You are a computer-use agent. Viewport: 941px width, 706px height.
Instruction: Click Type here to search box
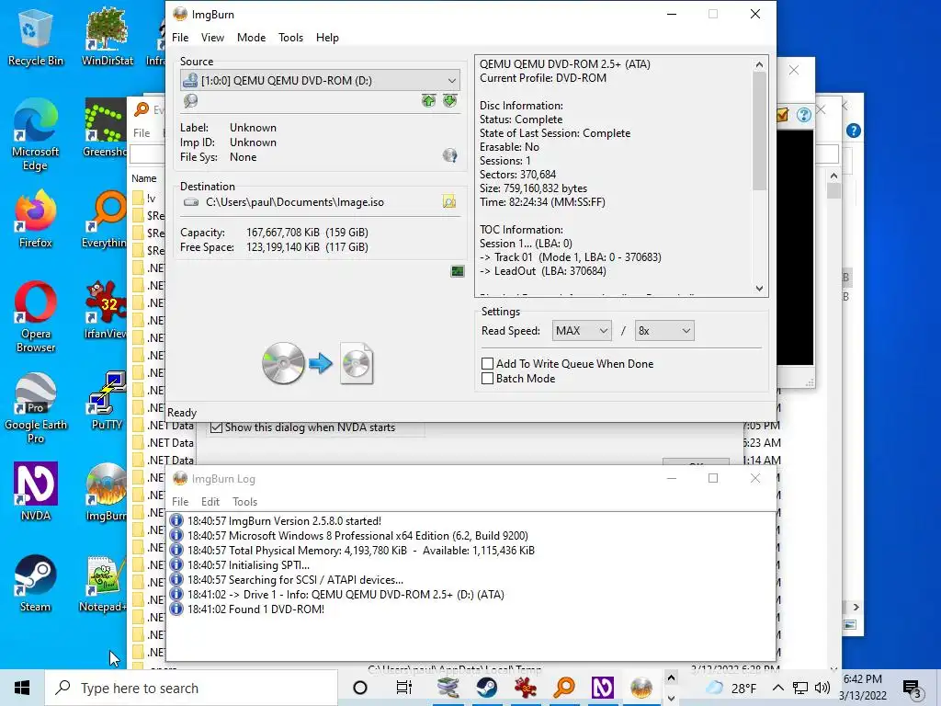(192, 688)
